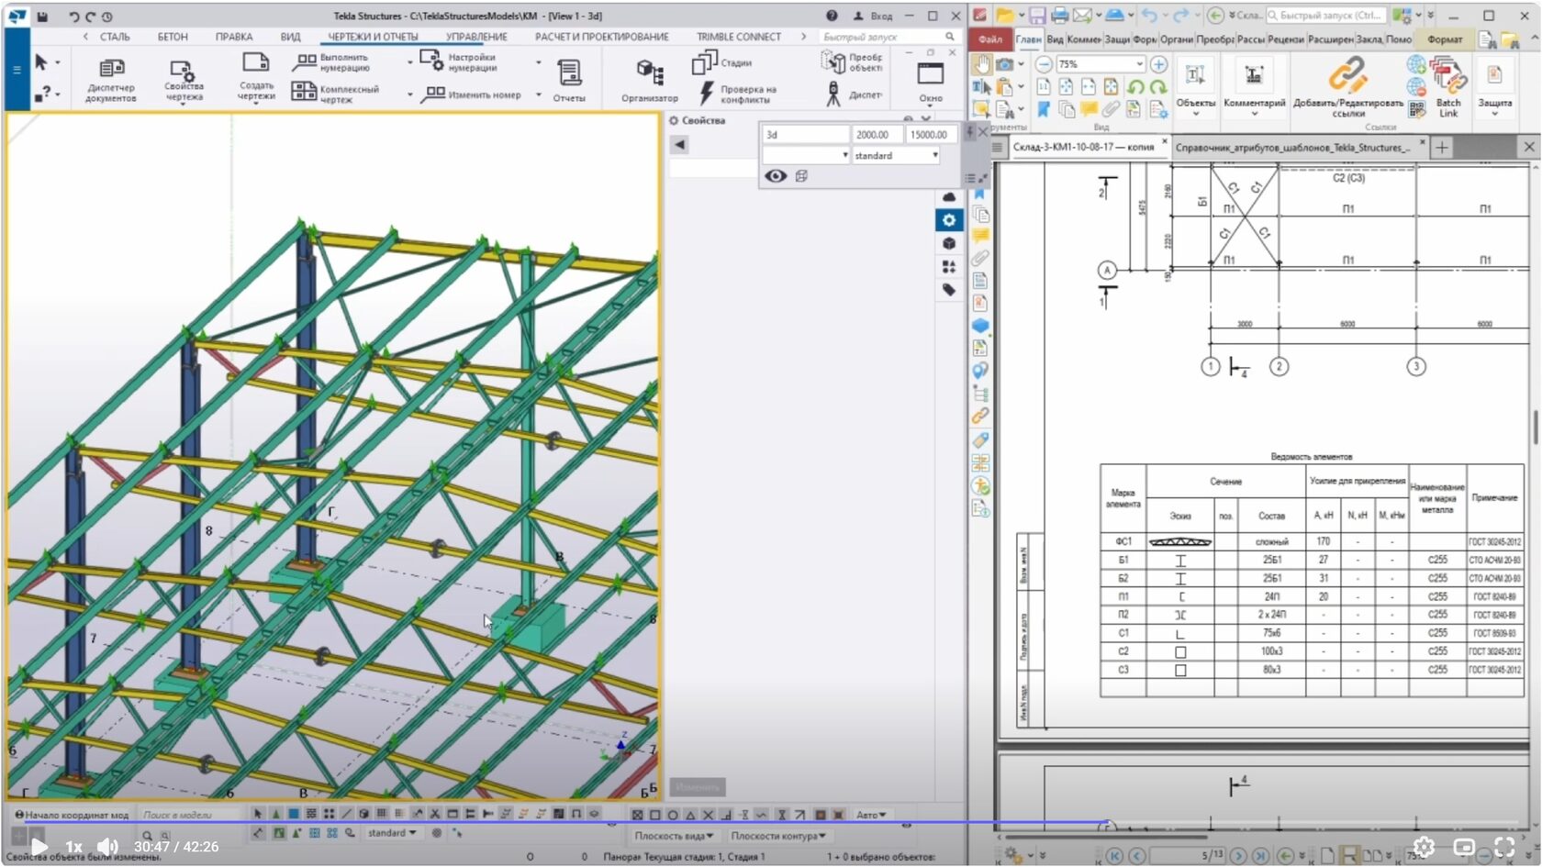Open the Document Manager (Диспетчер документов)
This screenshot has height=867, width=1542.
pos(111,79)
